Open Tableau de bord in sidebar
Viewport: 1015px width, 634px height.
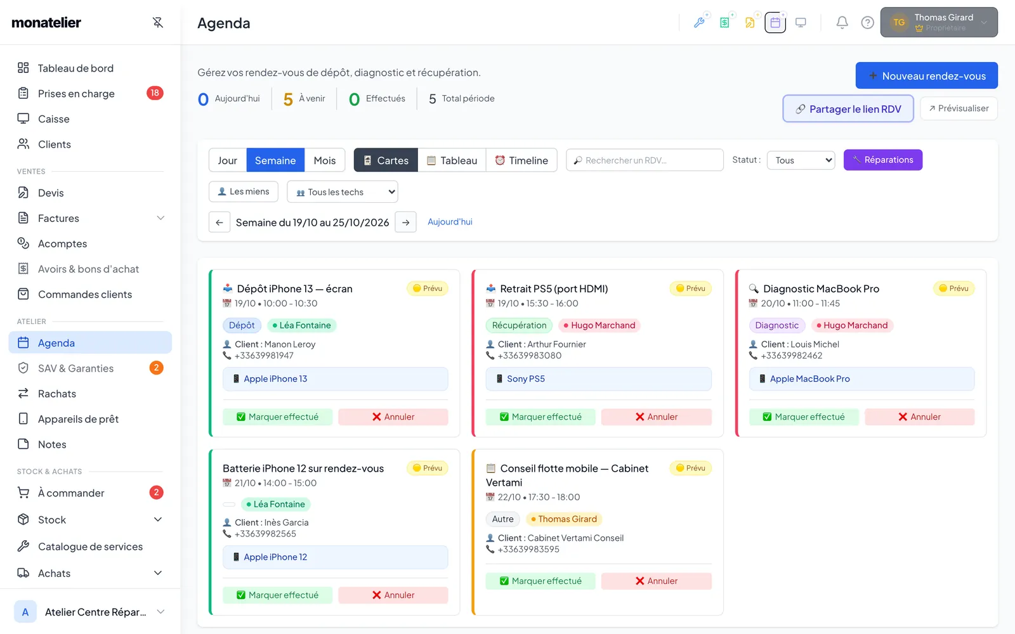(x=90, y=68)
